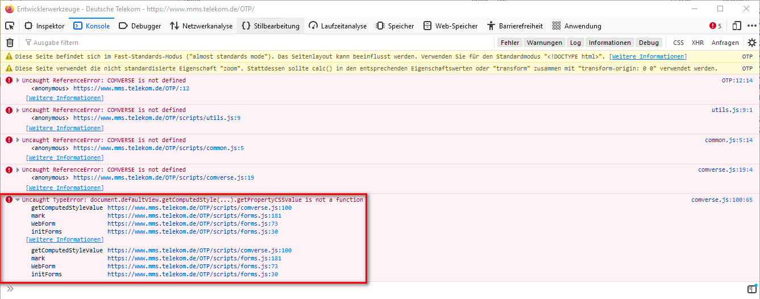The width and height of the screenshot is (760, 299).
Task: Click error icon beside common.js:5:14 error
Action: click(9, 140)
